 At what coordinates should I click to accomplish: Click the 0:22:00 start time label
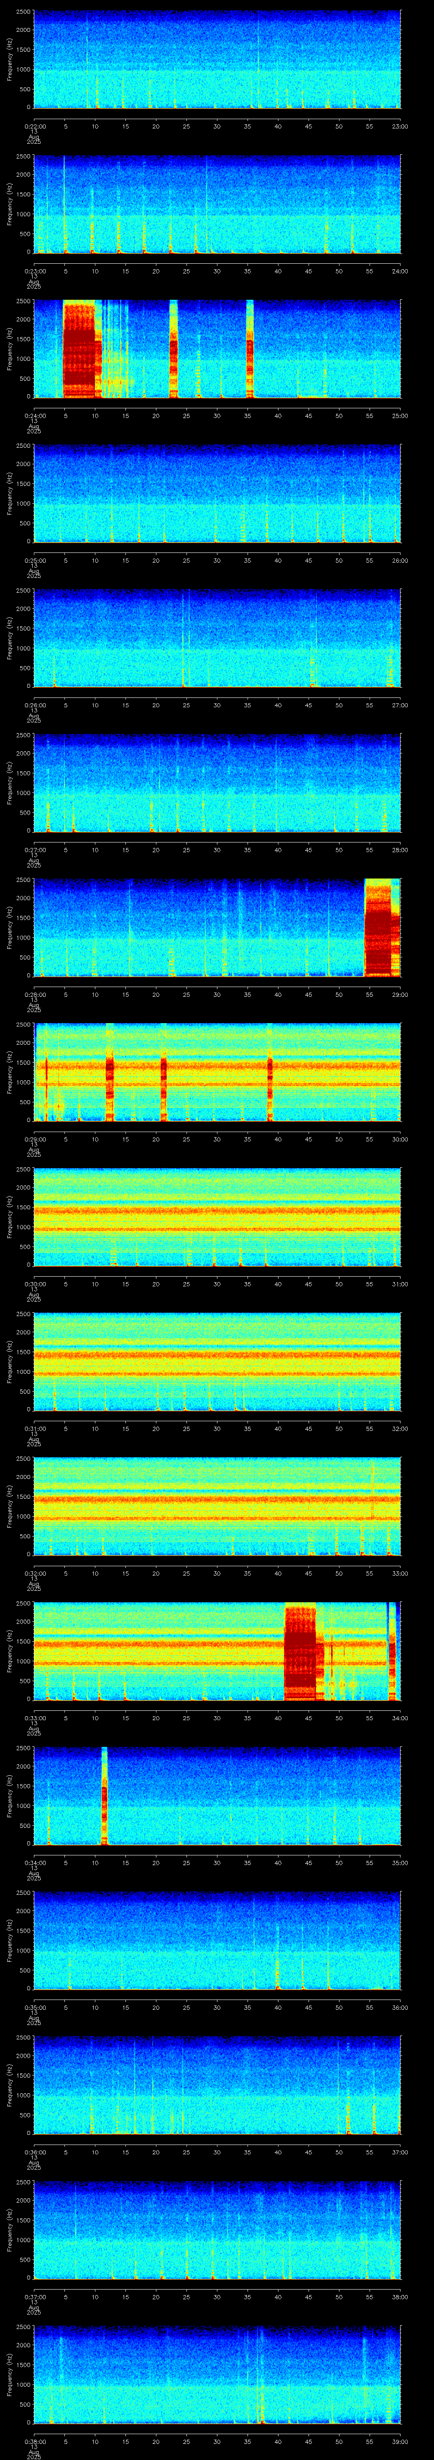[34, 126]
